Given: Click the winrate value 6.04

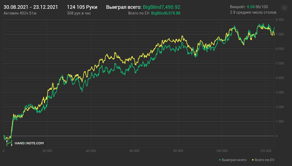Looking at the screenshot, I should [x=251, y=7].
